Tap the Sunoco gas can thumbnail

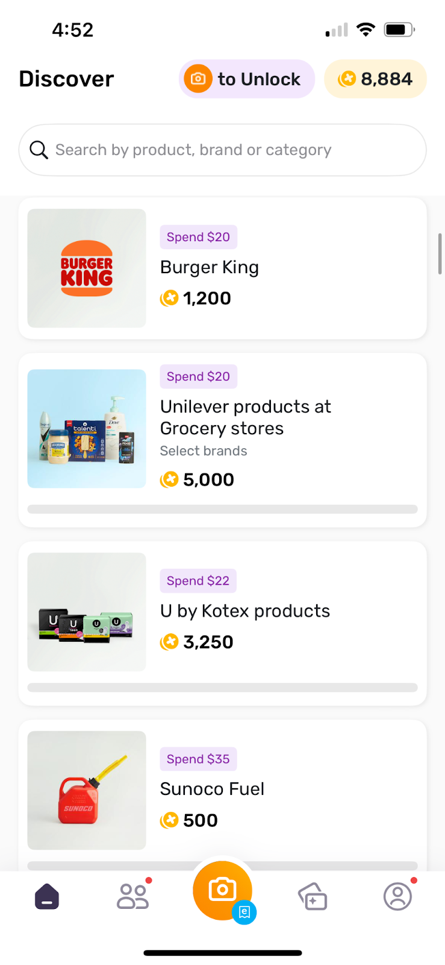87,790
